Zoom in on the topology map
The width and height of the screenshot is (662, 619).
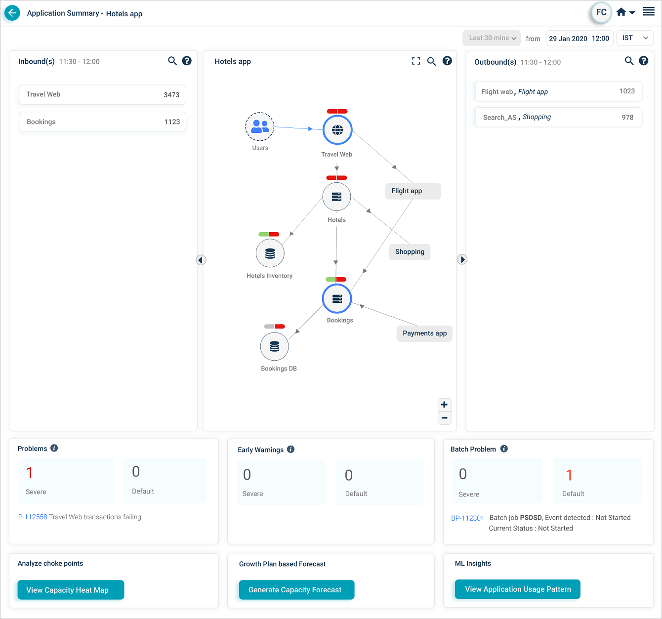tap(444, 405)
